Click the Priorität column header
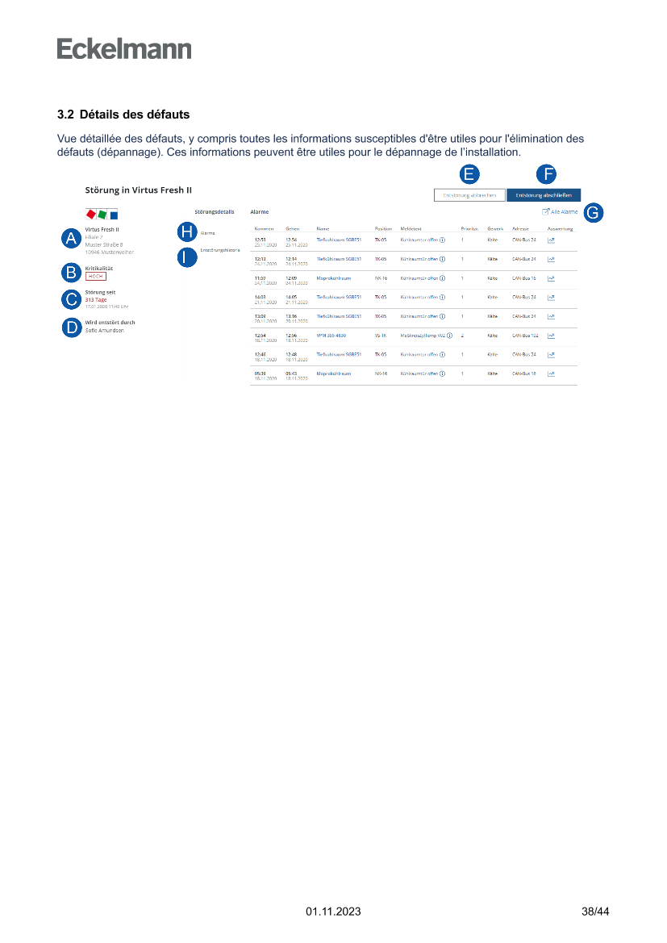 coord(469,229)
